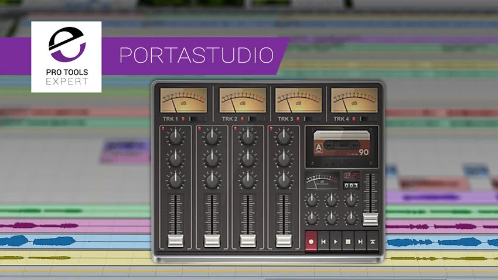The width and height of the screenshot is (498, 280).
Task: Click the red LED beside TRK 1
Action: (x=183, y=119)
